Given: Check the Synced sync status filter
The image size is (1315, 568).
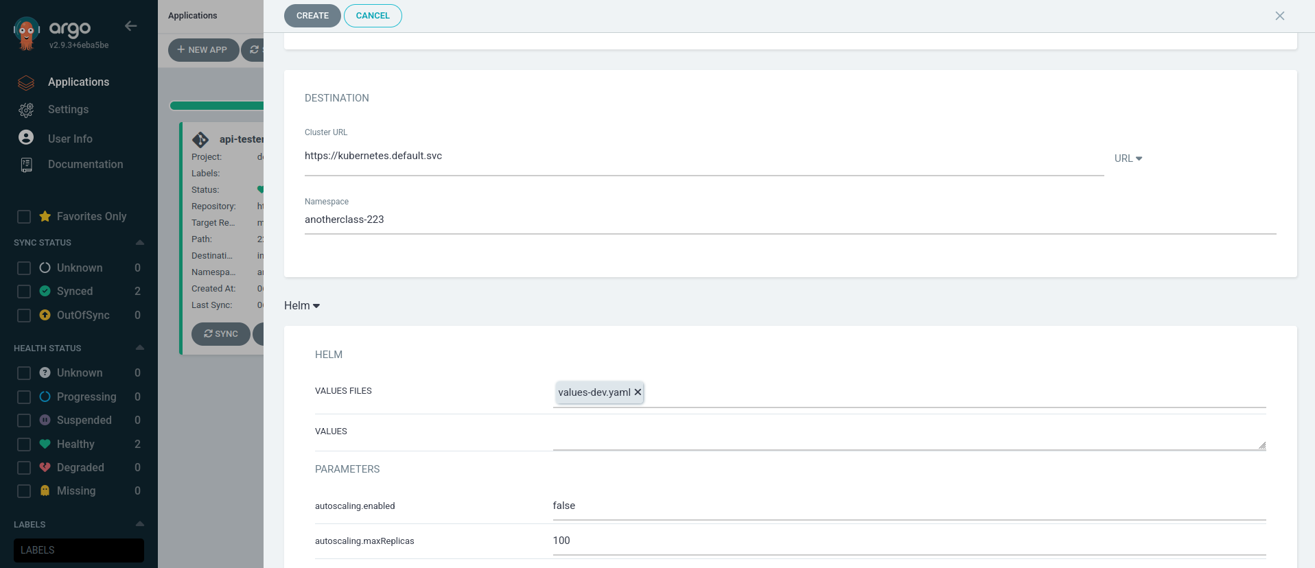Looking at the screenshot, I should tap(24, 292).
